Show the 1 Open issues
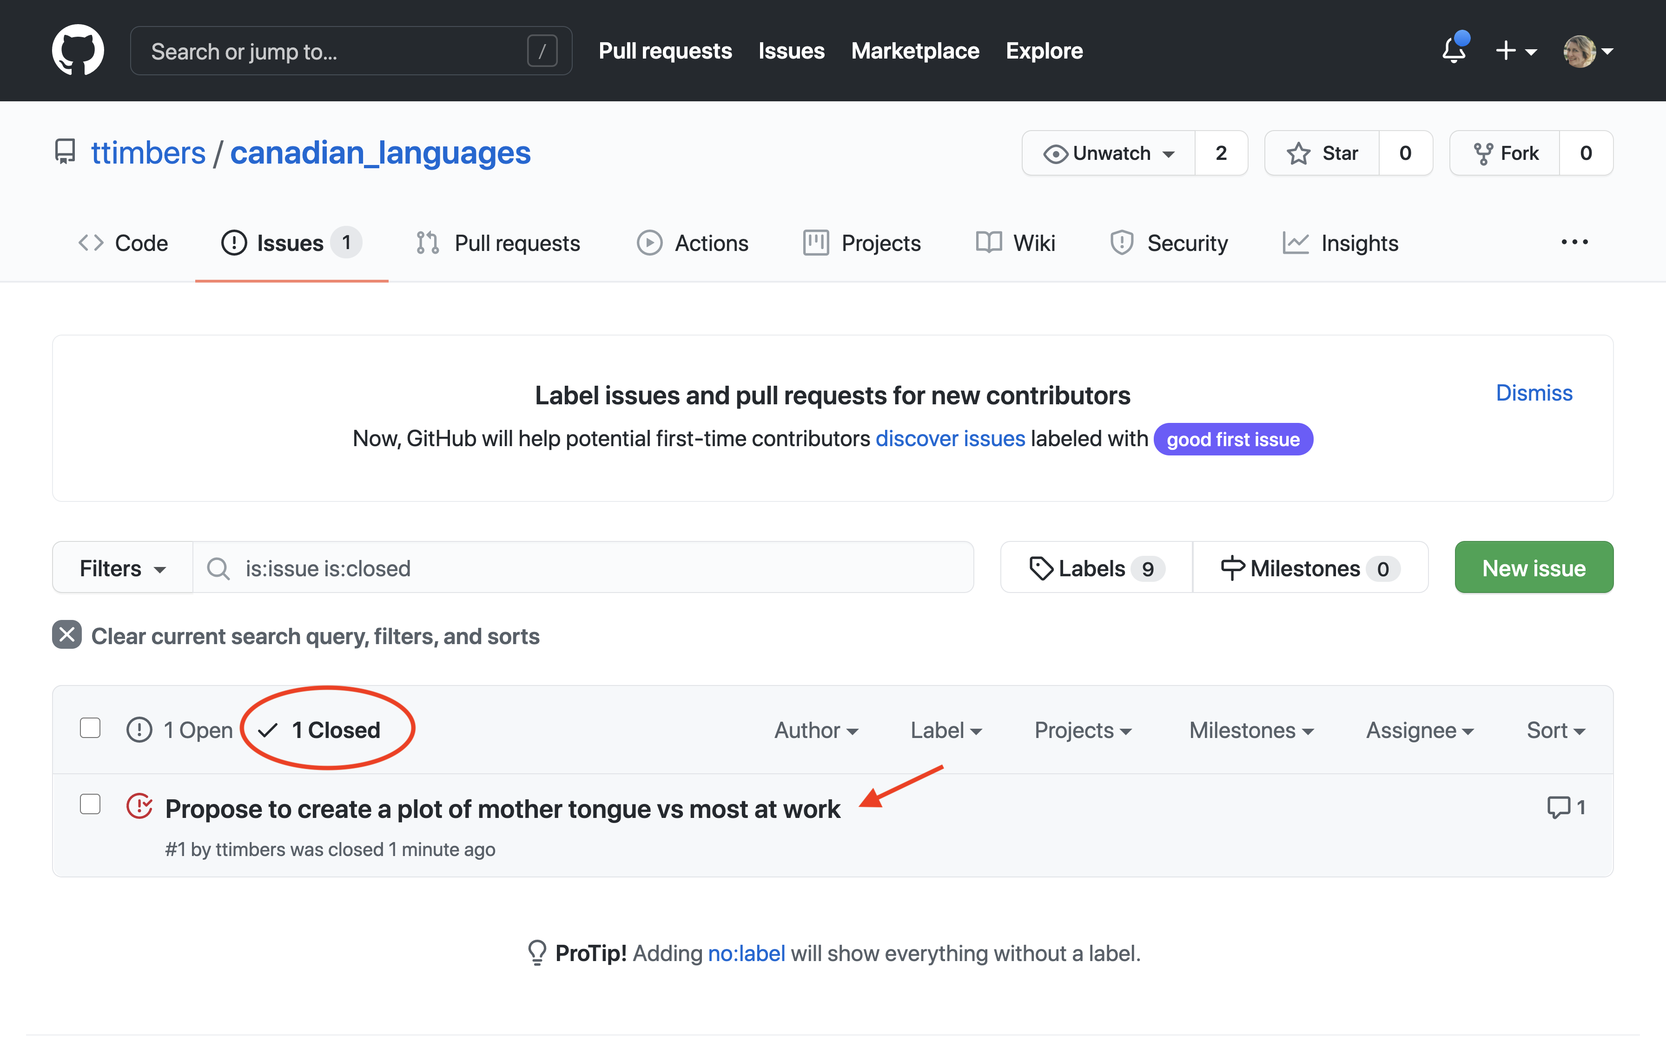 180,730
